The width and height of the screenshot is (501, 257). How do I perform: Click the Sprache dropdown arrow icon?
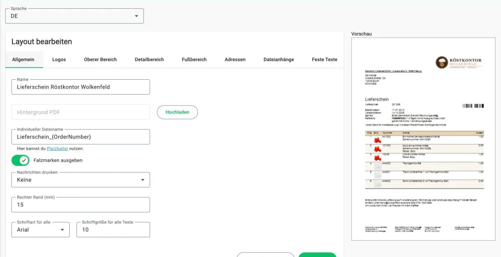point(137,16)
